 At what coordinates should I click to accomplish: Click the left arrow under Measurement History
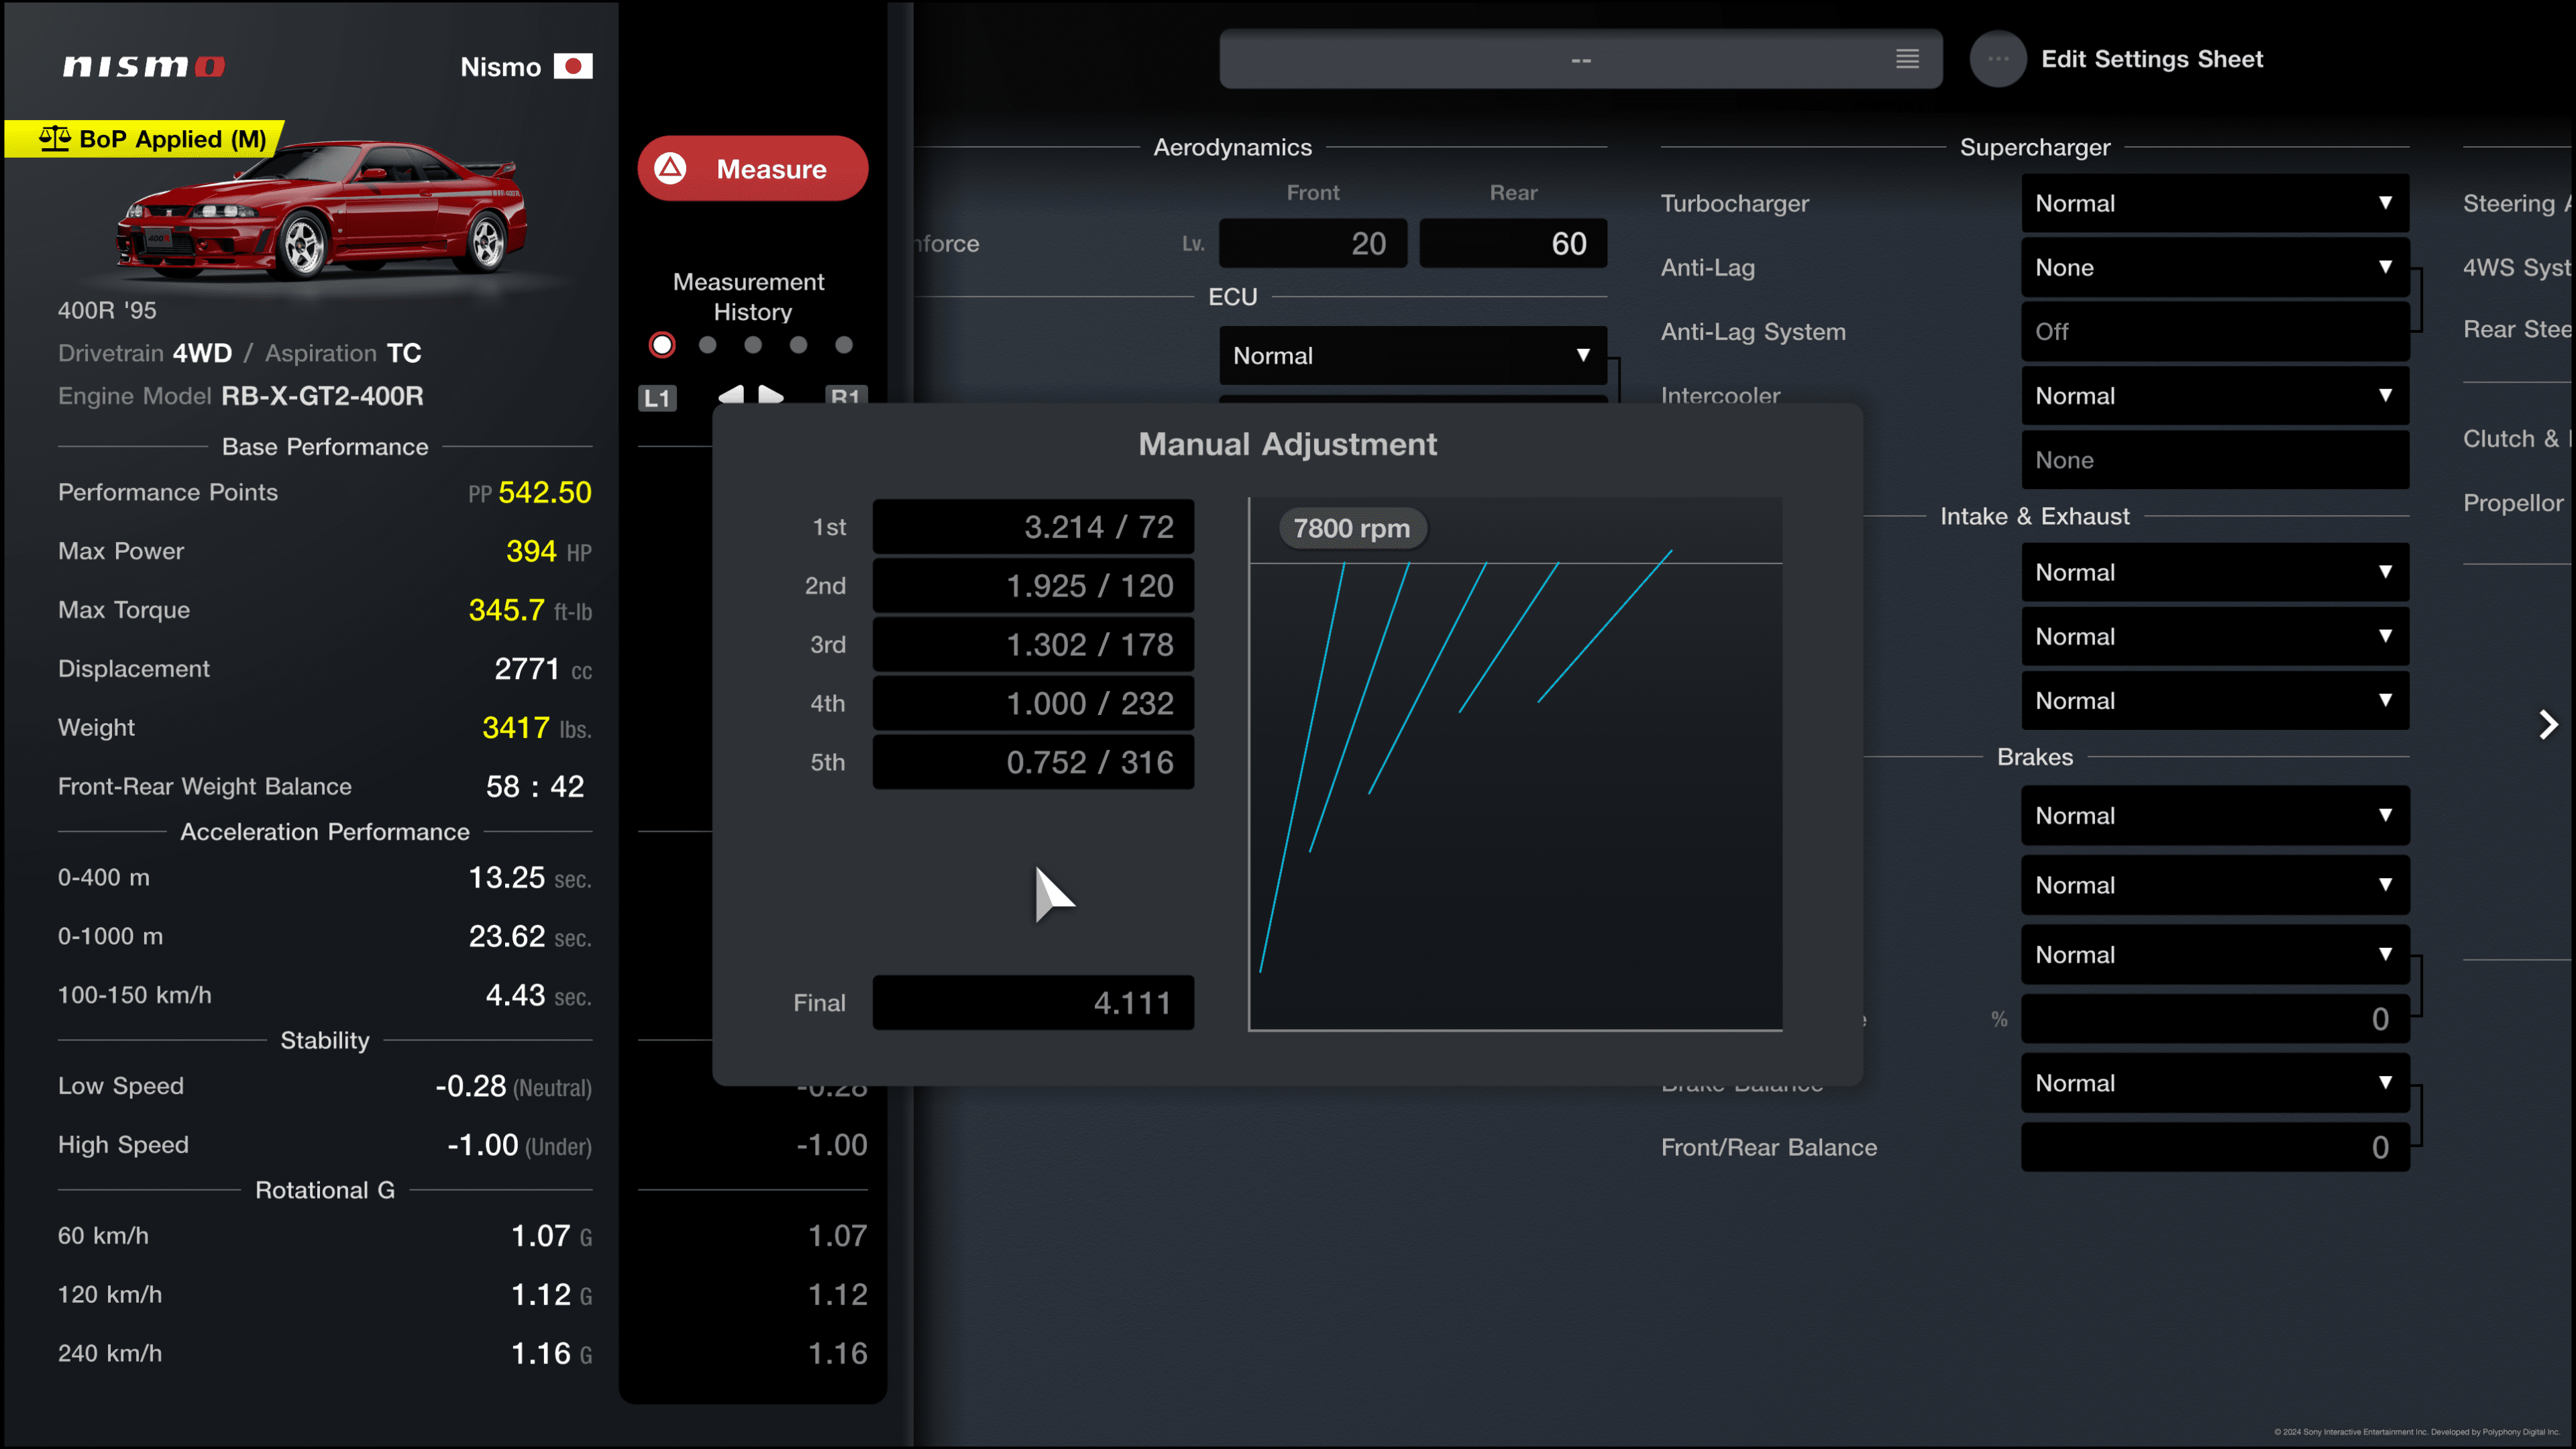[x=731, y=394]
